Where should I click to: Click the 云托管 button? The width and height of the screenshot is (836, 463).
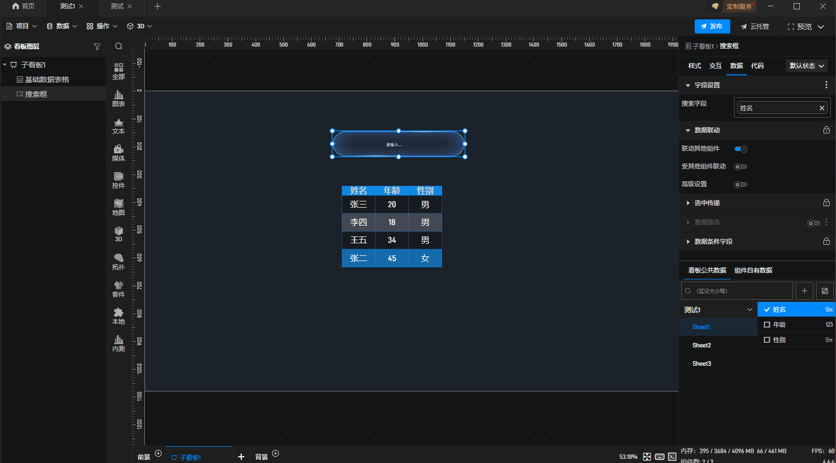[755, 27]
